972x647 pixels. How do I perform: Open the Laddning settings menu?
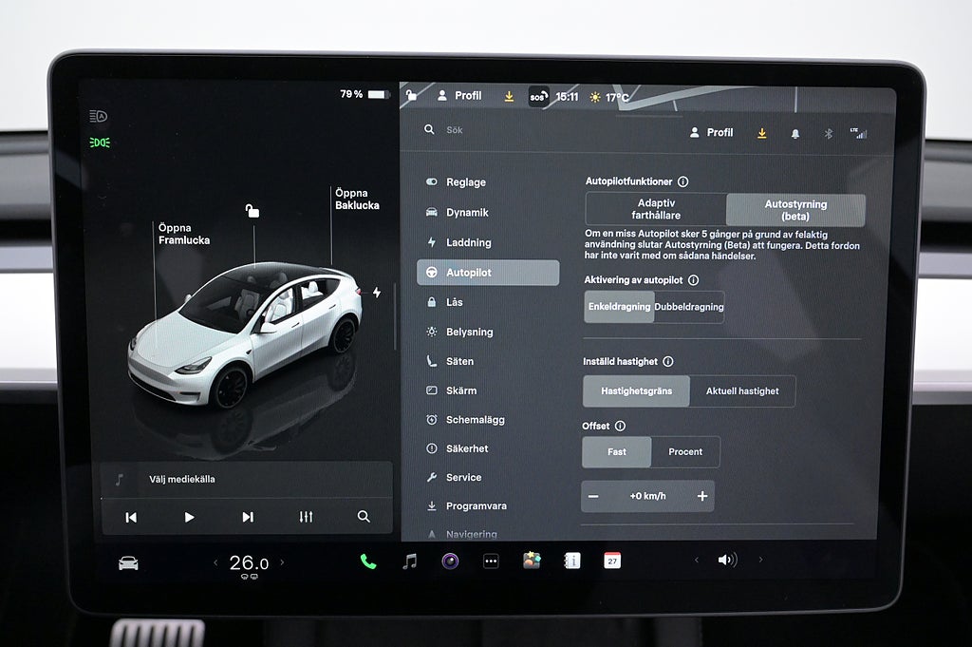[469, 242]
